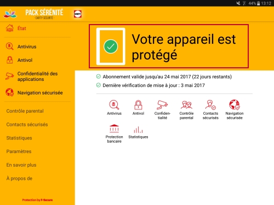The height and width of the screenshot is (205, 274).
Task: Open Confidentialité des applications in sidebar
Action: 37,77
